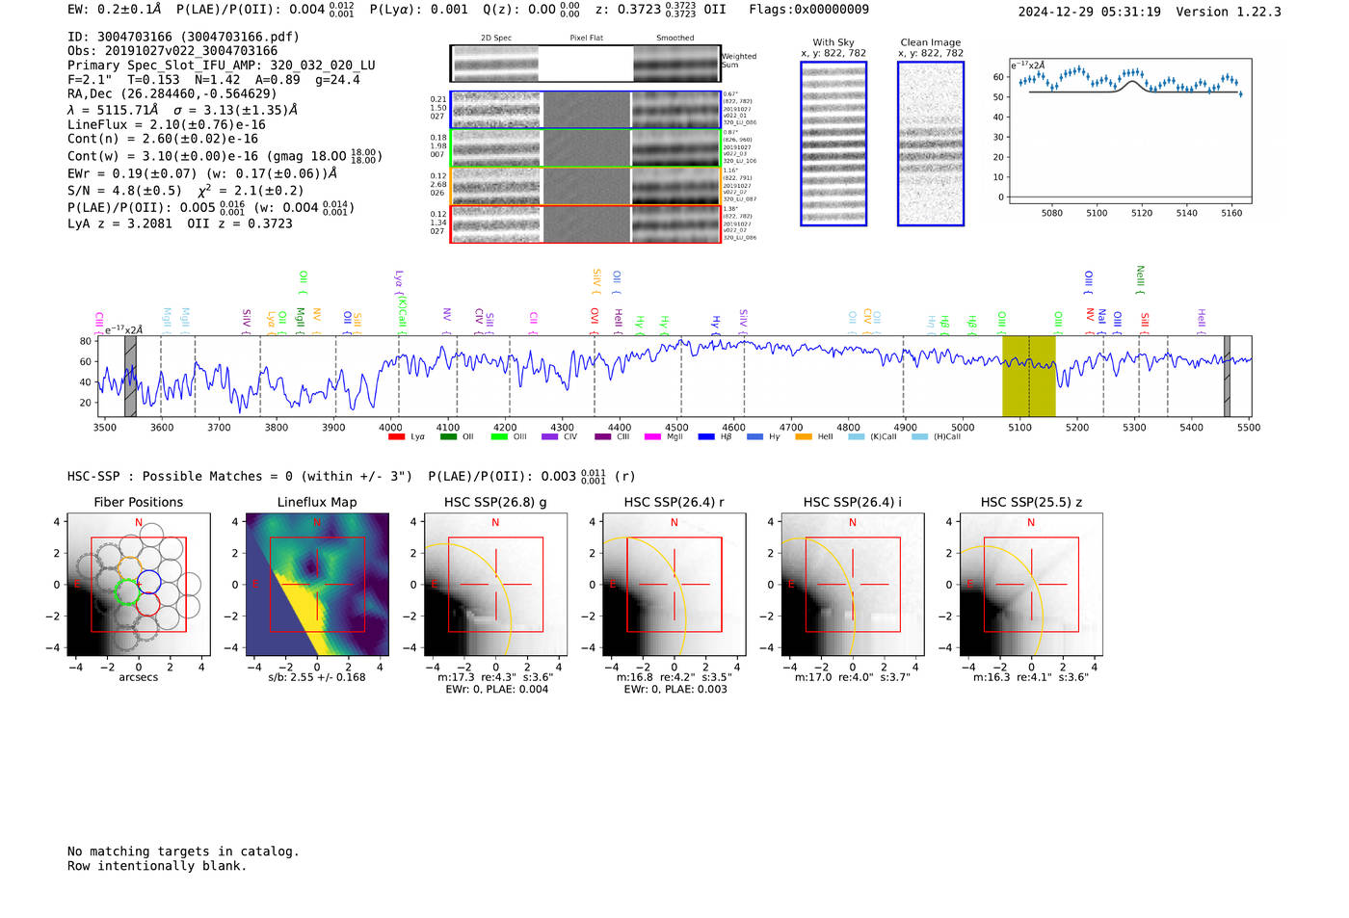1349x918 pixels.
Task: Open the With Sky cutout image
Action: 833,144
